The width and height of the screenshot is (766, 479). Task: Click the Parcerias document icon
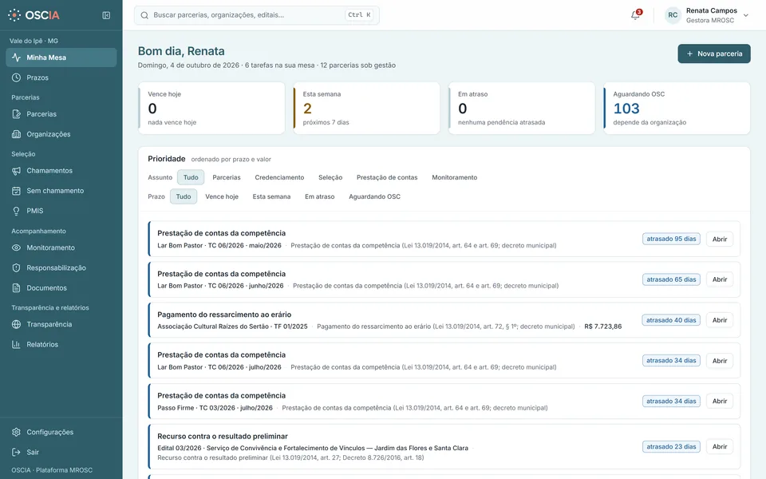click(x=16, y=114)
